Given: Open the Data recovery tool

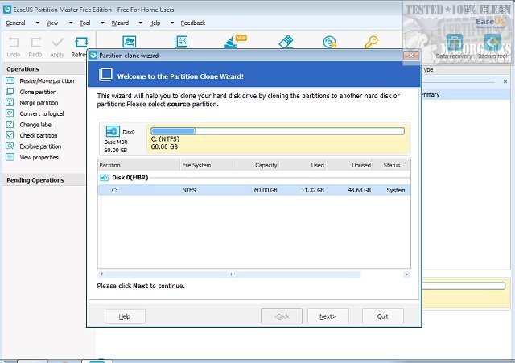Looking at the screenshot, I should [454, 46].
